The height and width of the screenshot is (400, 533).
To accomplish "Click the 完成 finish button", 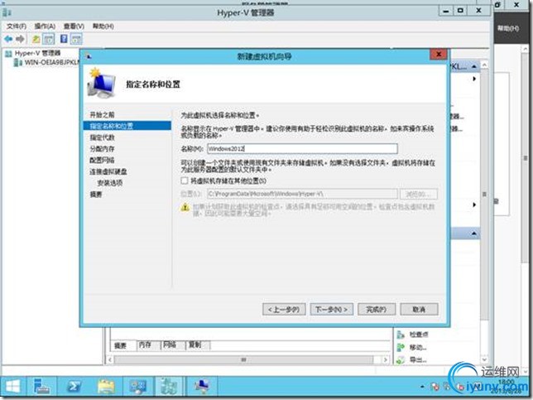I will coord(377,309).
